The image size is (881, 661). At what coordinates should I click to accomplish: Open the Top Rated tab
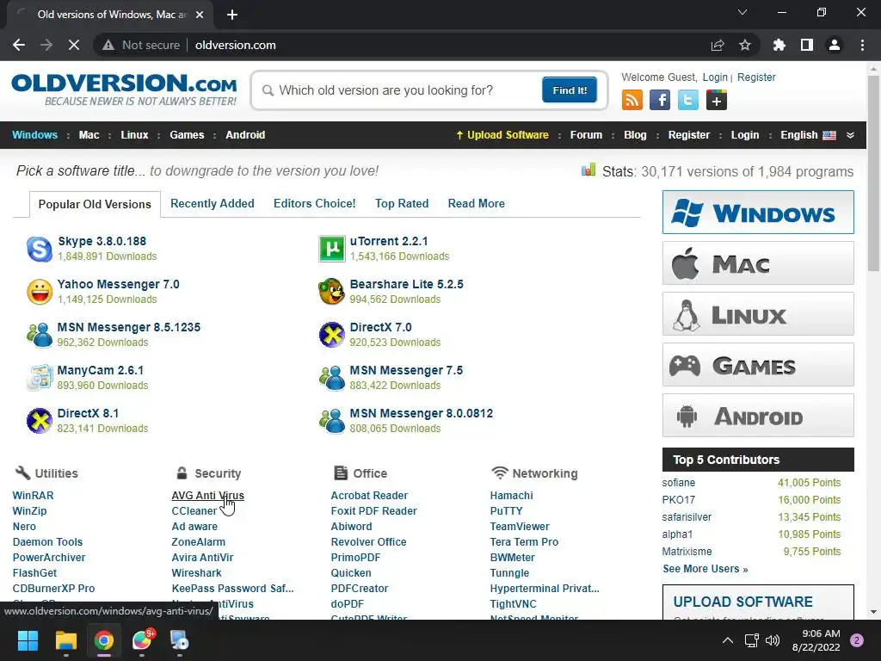point(402,203)
